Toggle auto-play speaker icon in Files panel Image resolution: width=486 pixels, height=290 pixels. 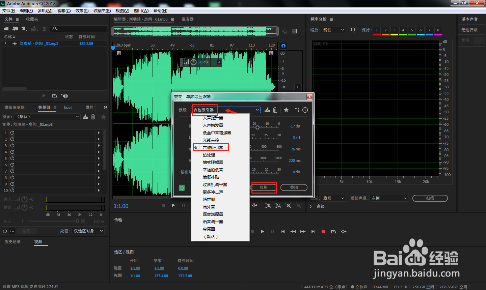click(x=64, y=96)
